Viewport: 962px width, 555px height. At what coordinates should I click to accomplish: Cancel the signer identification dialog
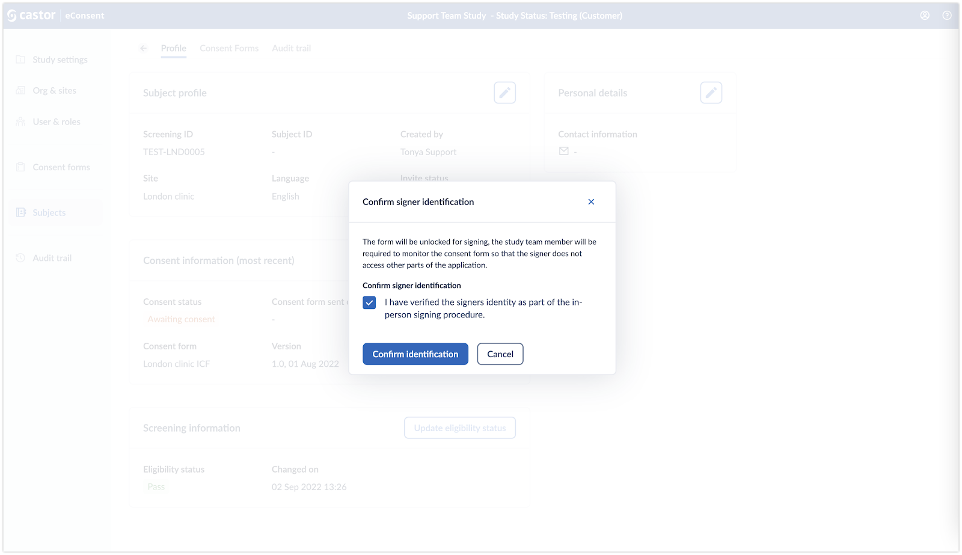(500, 354)
